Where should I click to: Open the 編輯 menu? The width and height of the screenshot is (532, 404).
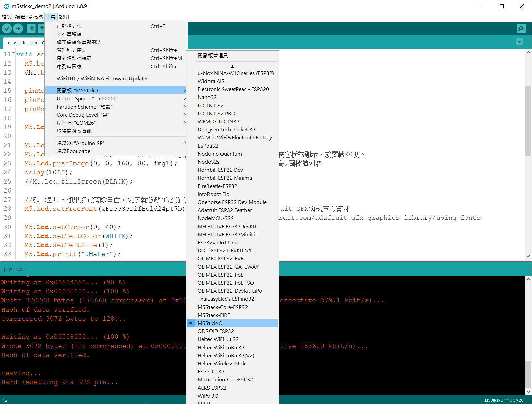(20, 17)
